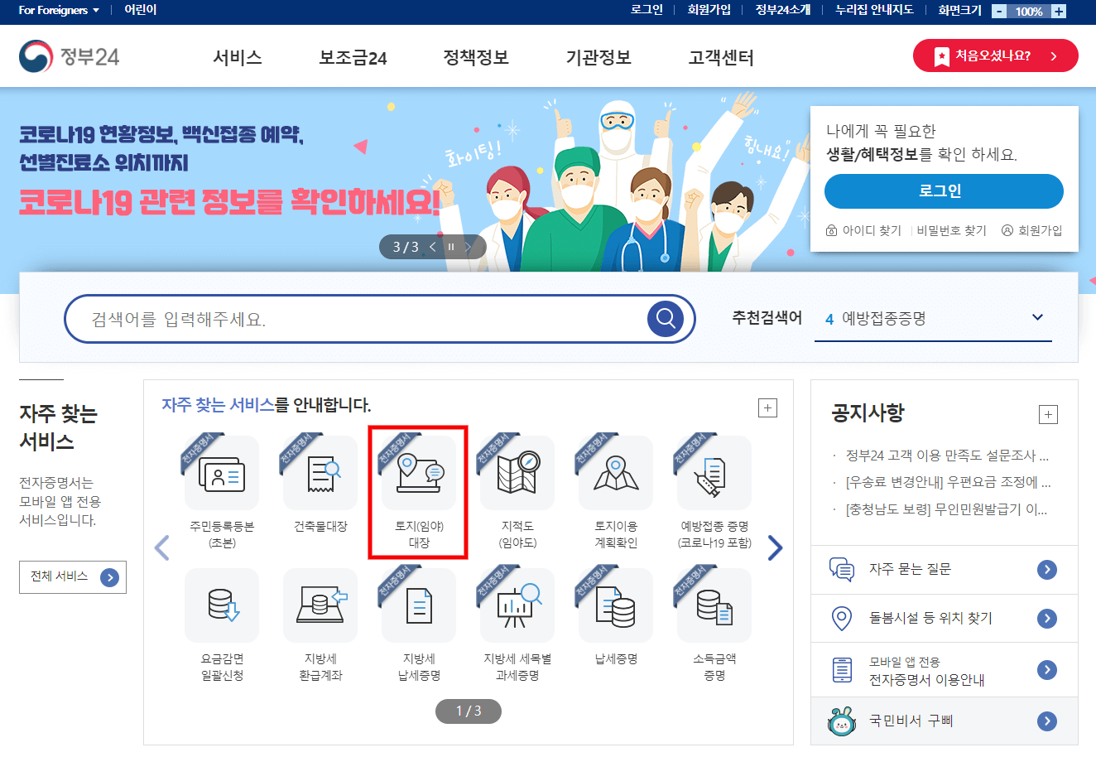
Task: Click the magnifier search button
Action: [x=666, y=318]
